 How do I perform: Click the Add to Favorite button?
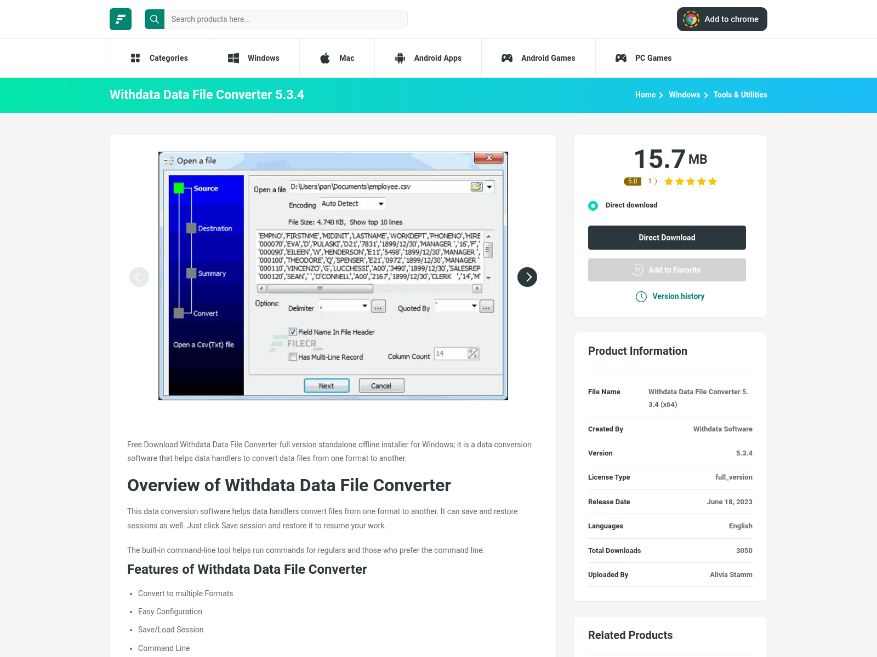click(x=667, y=270)
